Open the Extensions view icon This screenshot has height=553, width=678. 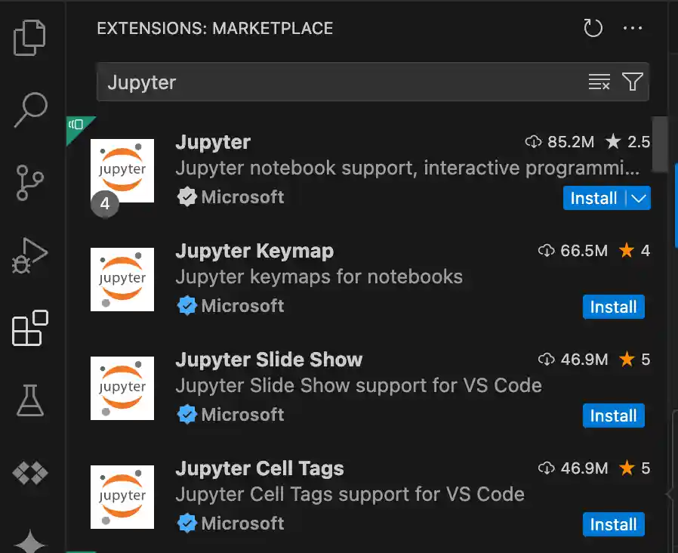tap(30, 328)
